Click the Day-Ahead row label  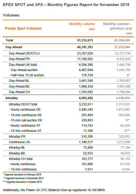(14, 47)
